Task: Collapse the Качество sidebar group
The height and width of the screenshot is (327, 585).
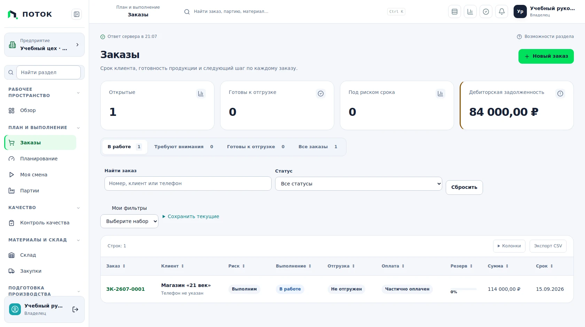Action: click(x=44, y=208)
